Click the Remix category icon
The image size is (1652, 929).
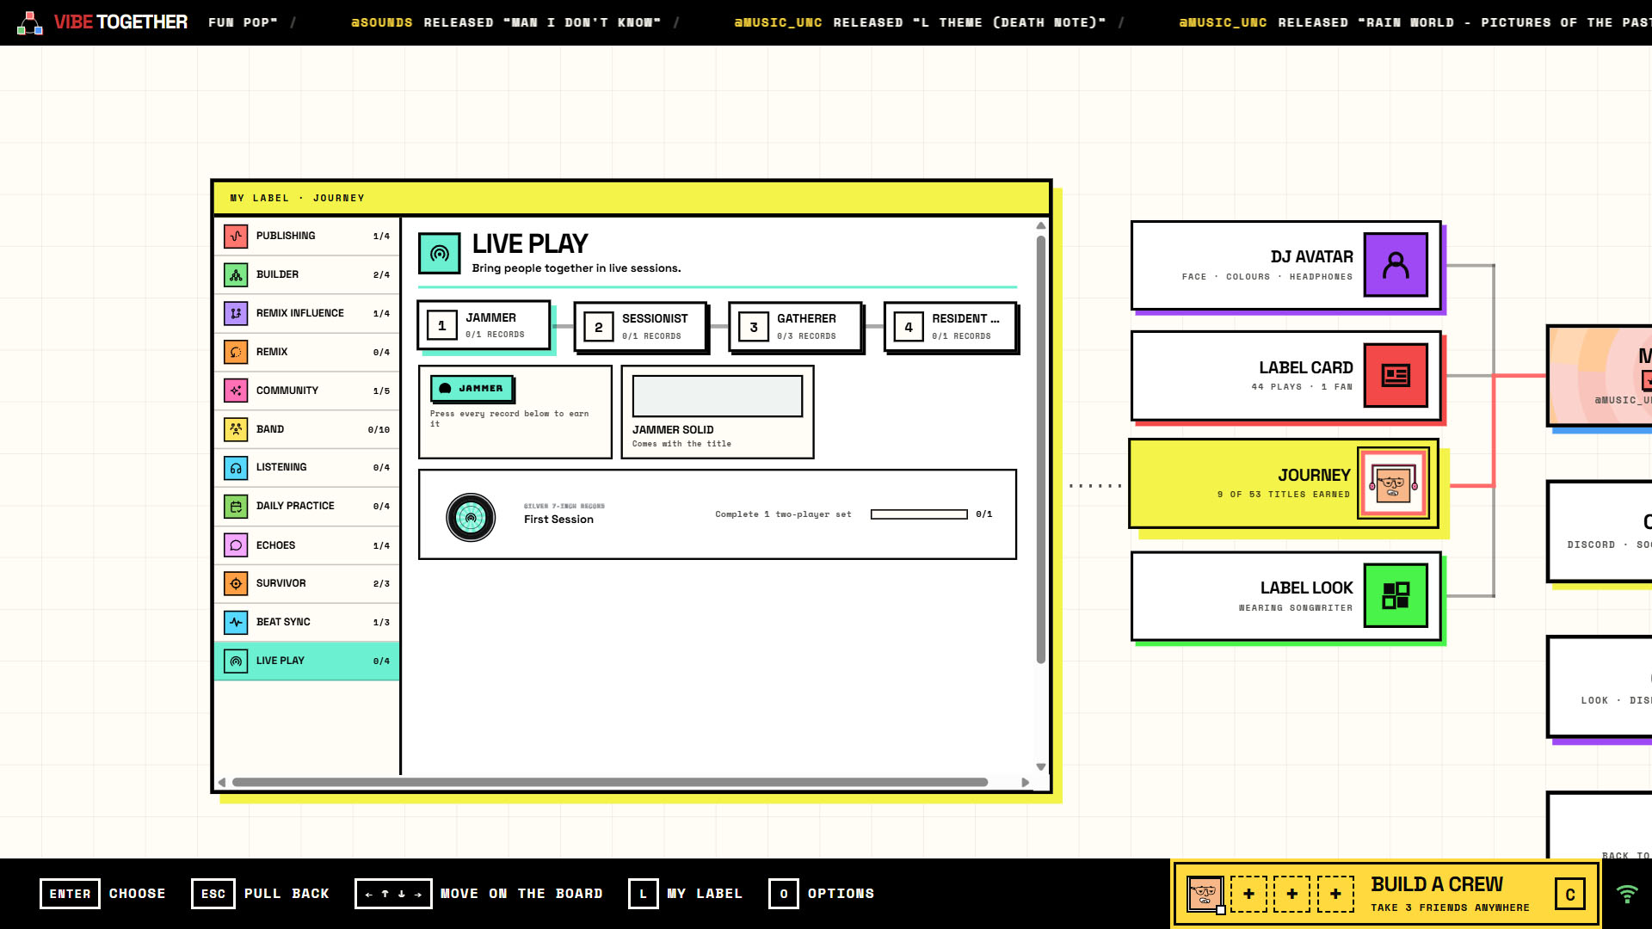pyautogui.click(x=236, y=352)
